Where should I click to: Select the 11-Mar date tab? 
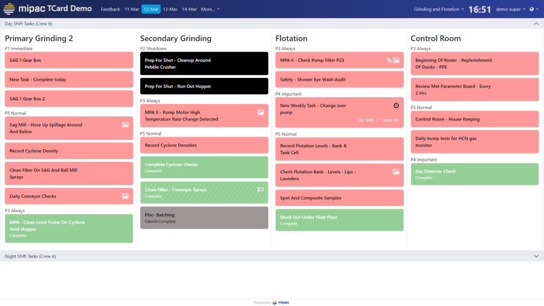pos(132,8)
